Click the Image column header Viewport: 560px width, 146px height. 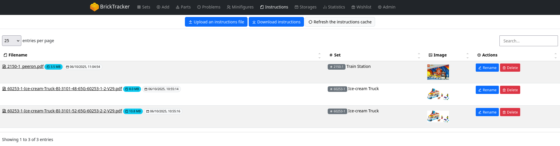coord(438,55)
